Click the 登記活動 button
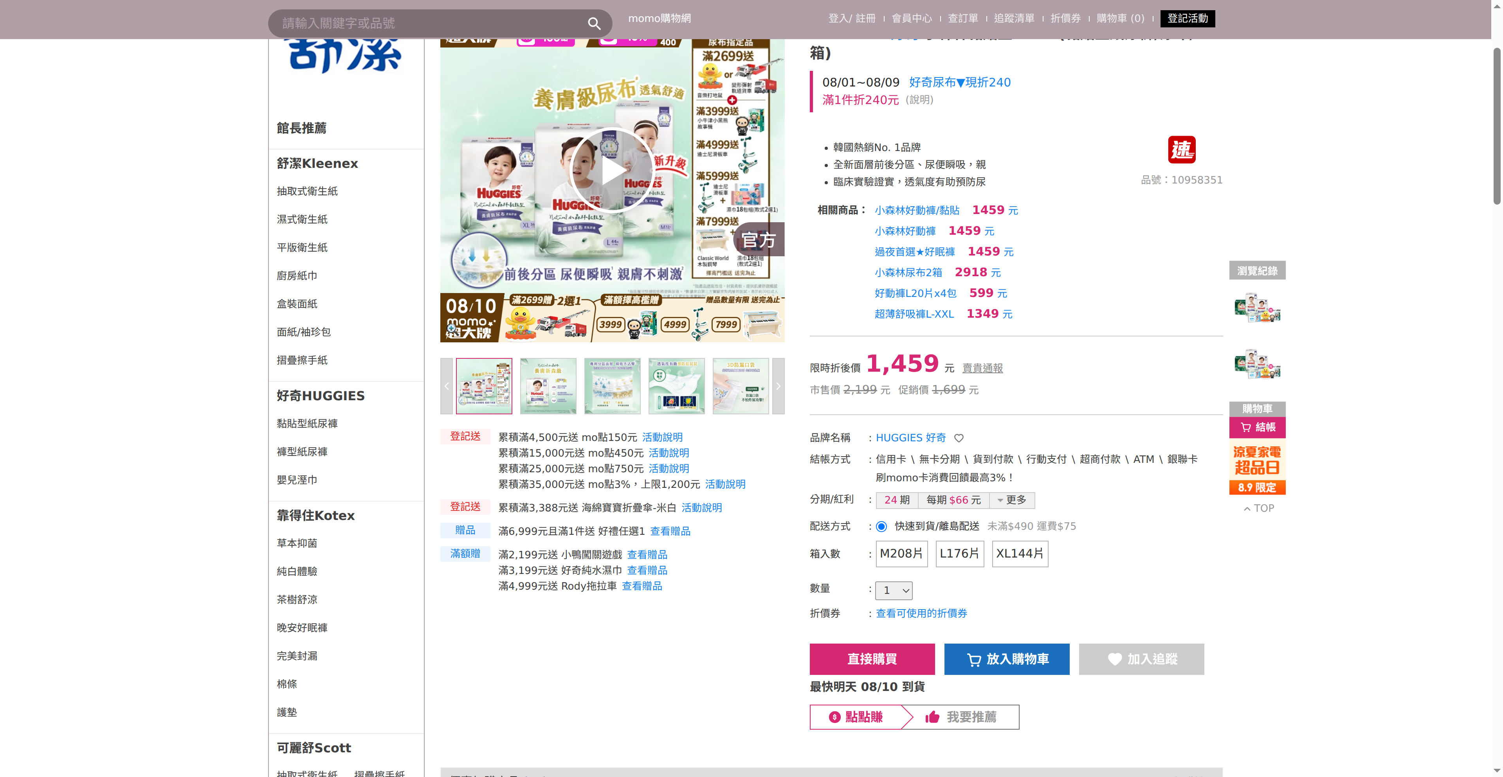The height and width of the screenshot is (777, 1503). click(1188, 19)
